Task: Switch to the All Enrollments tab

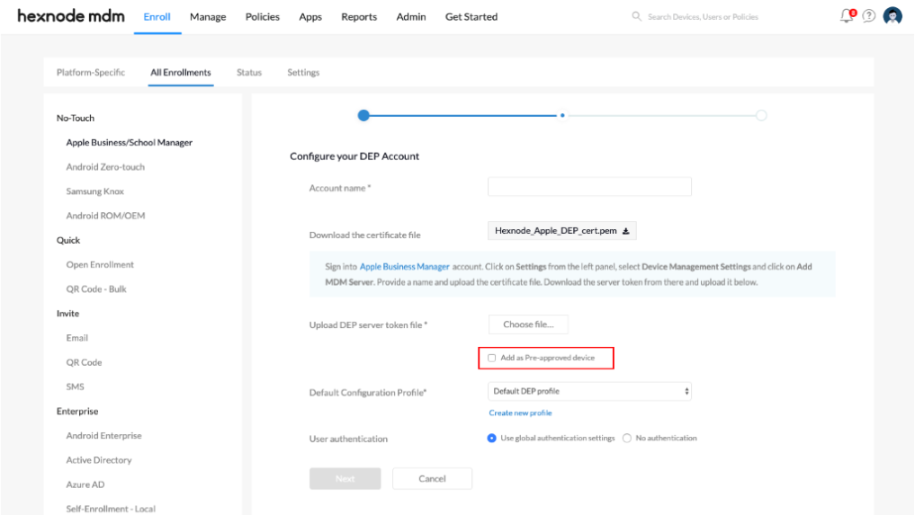Action: click(x=181, y=72)
